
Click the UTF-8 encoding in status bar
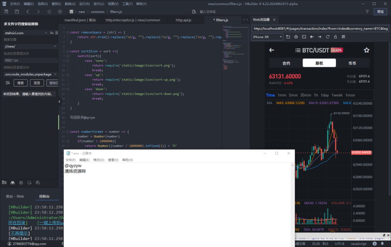click(x=339, y=244)
